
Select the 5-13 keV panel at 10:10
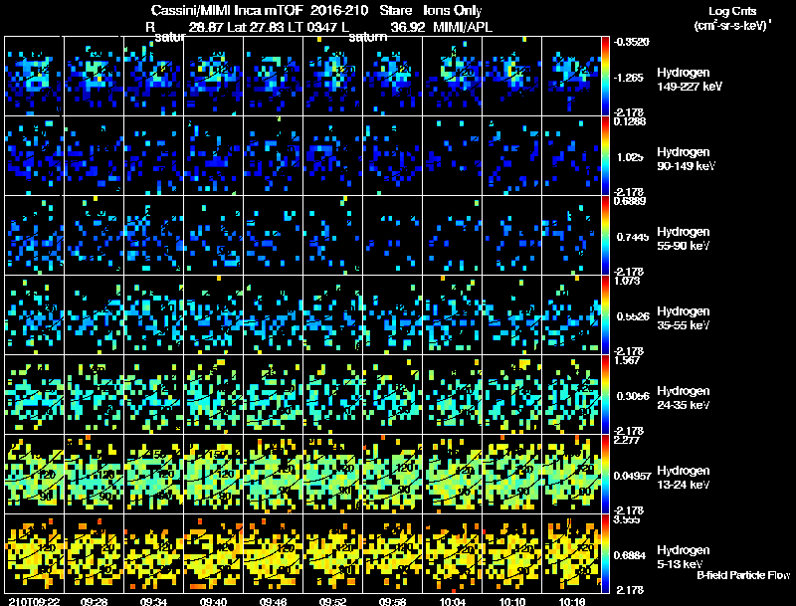[x=511, y=553]
